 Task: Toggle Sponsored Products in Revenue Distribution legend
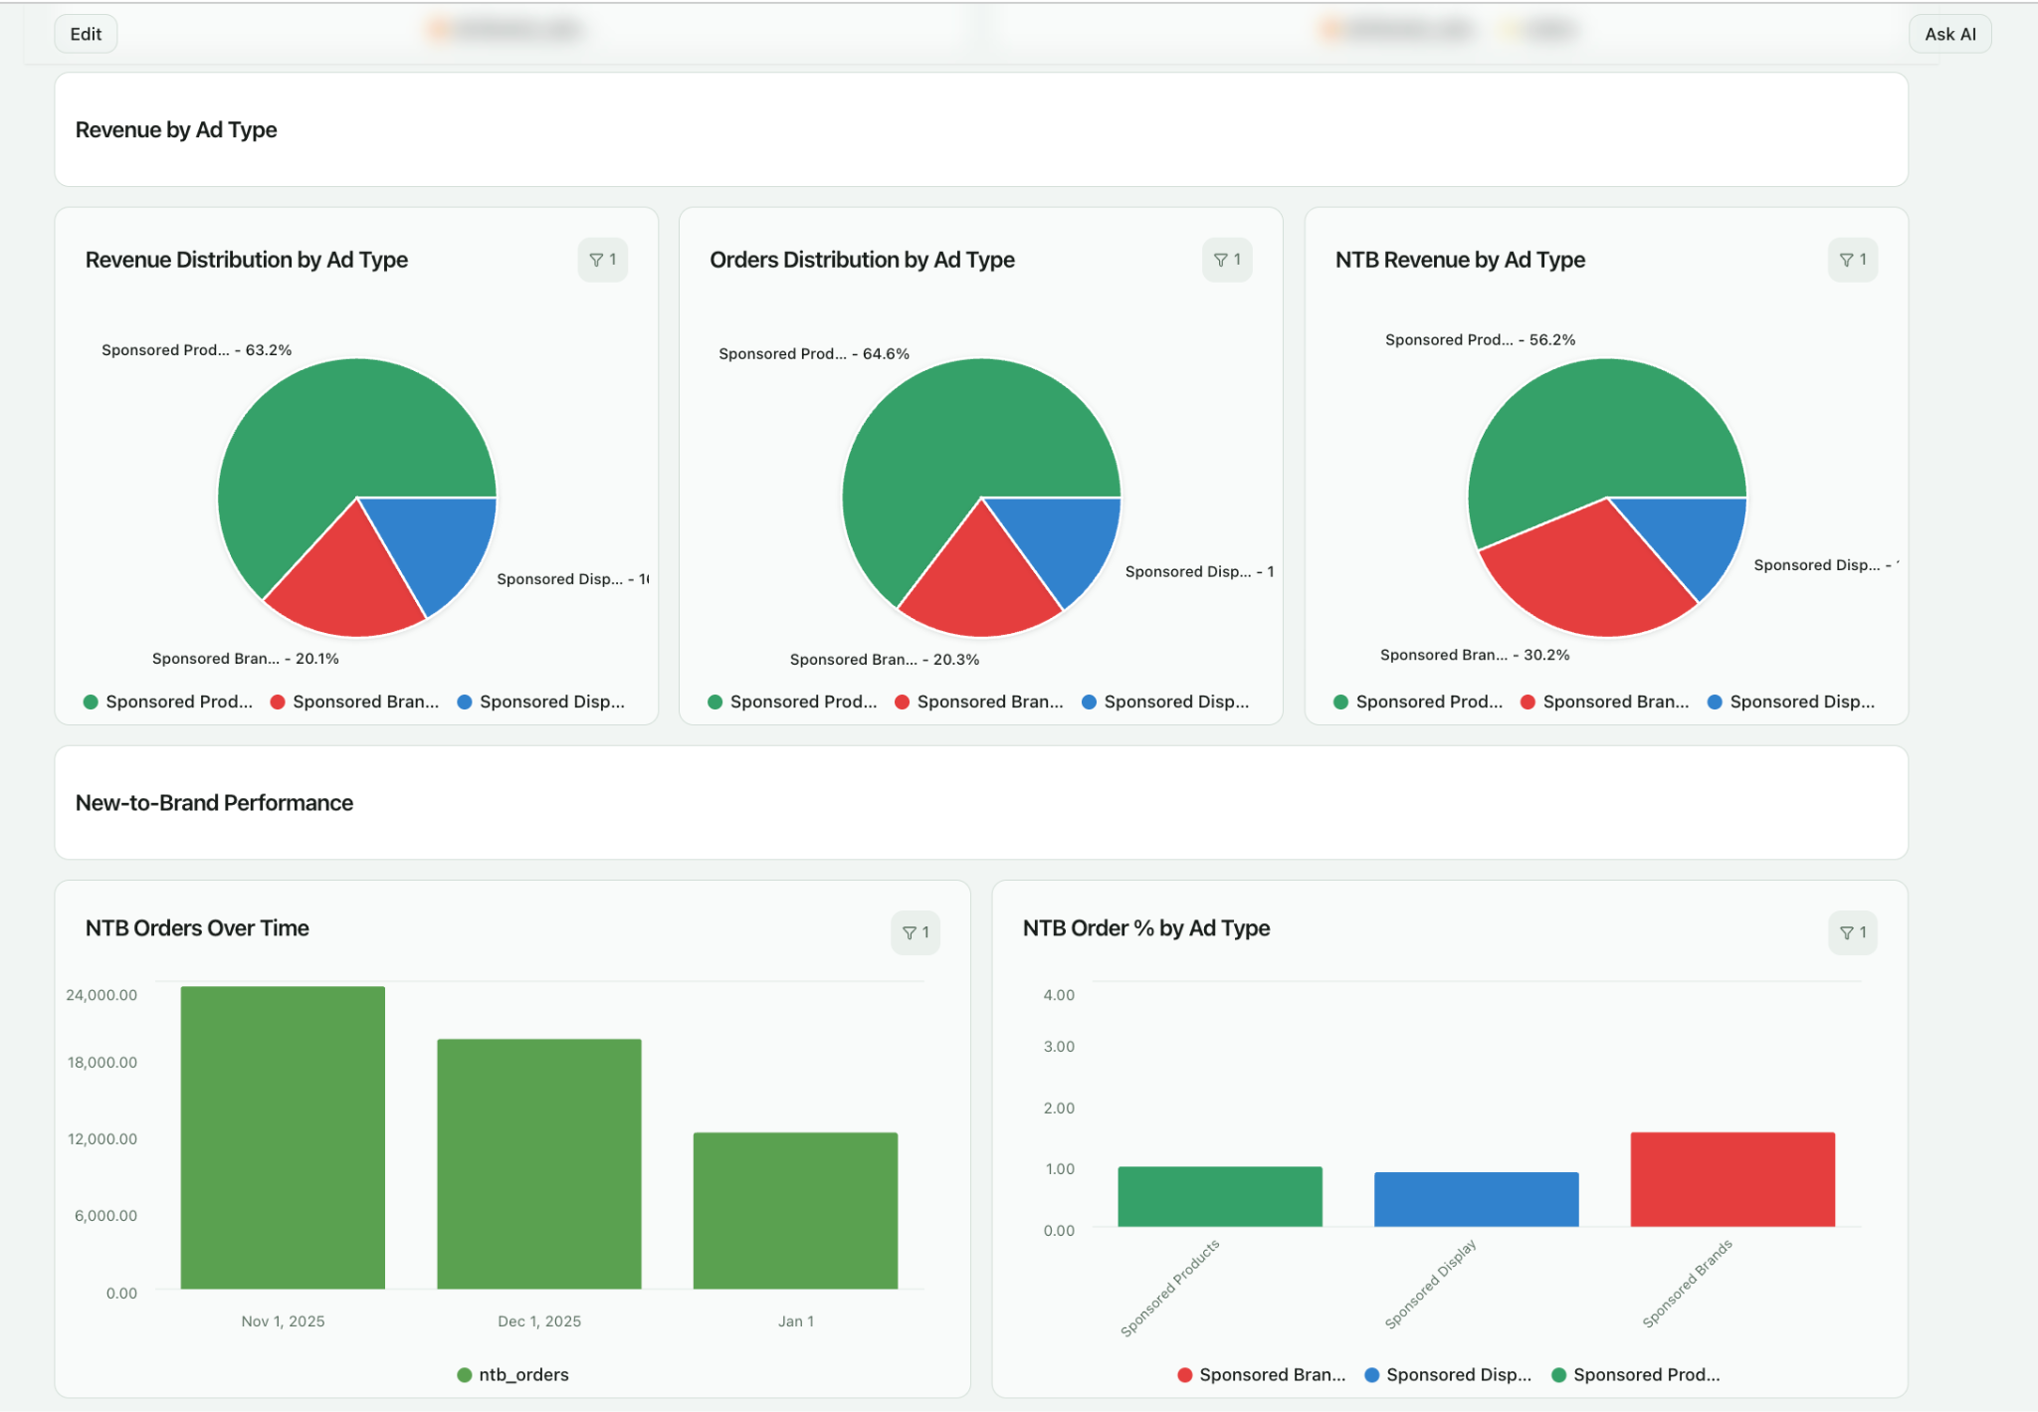point(169,702)
